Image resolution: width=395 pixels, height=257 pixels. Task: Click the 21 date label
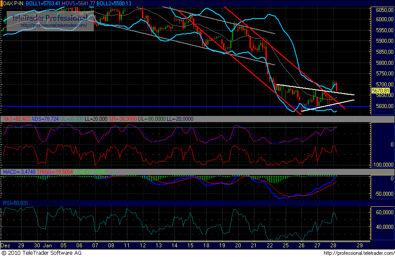253,246
